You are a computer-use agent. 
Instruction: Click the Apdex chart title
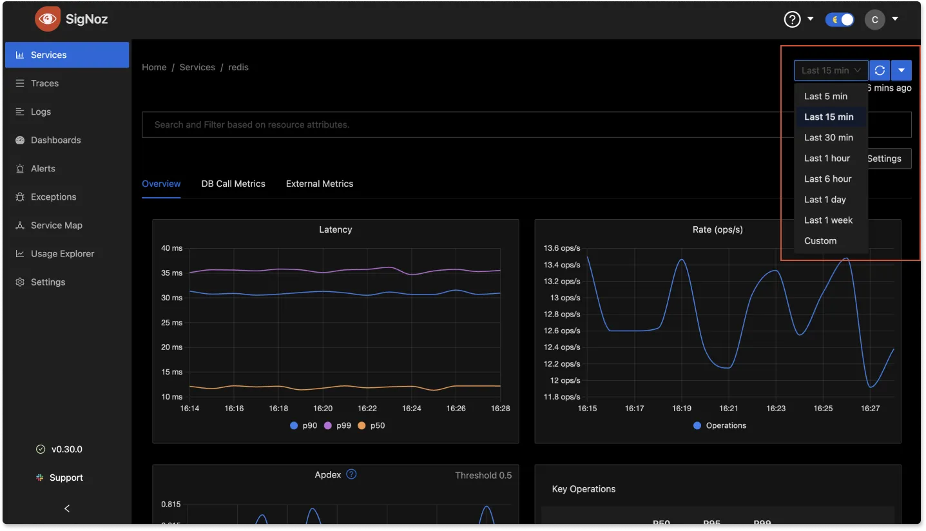[328, 475]
